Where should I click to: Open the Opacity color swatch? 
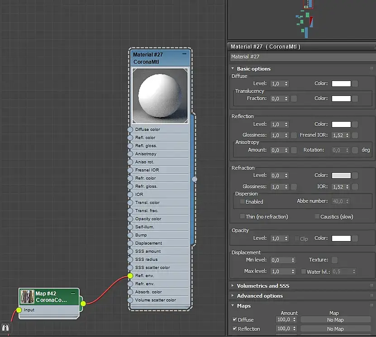pos(341,238)
